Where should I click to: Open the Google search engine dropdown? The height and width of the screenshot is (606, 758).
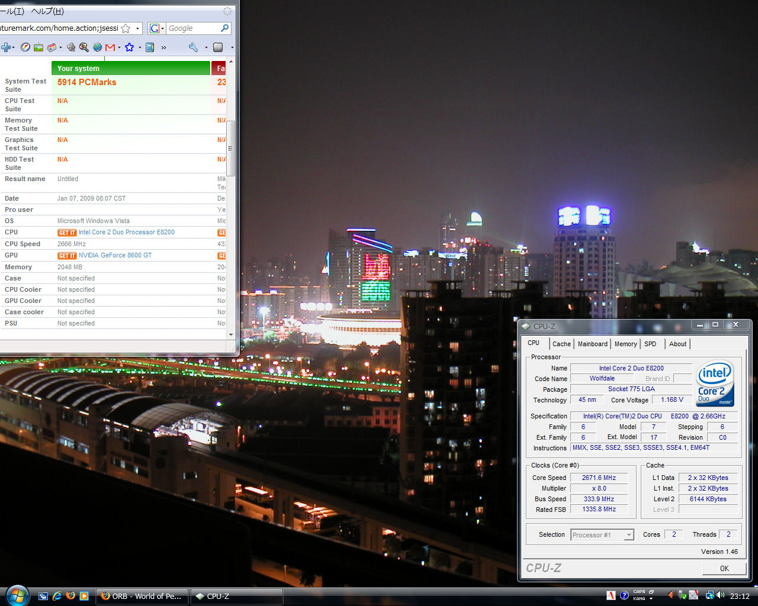[162, 28]
